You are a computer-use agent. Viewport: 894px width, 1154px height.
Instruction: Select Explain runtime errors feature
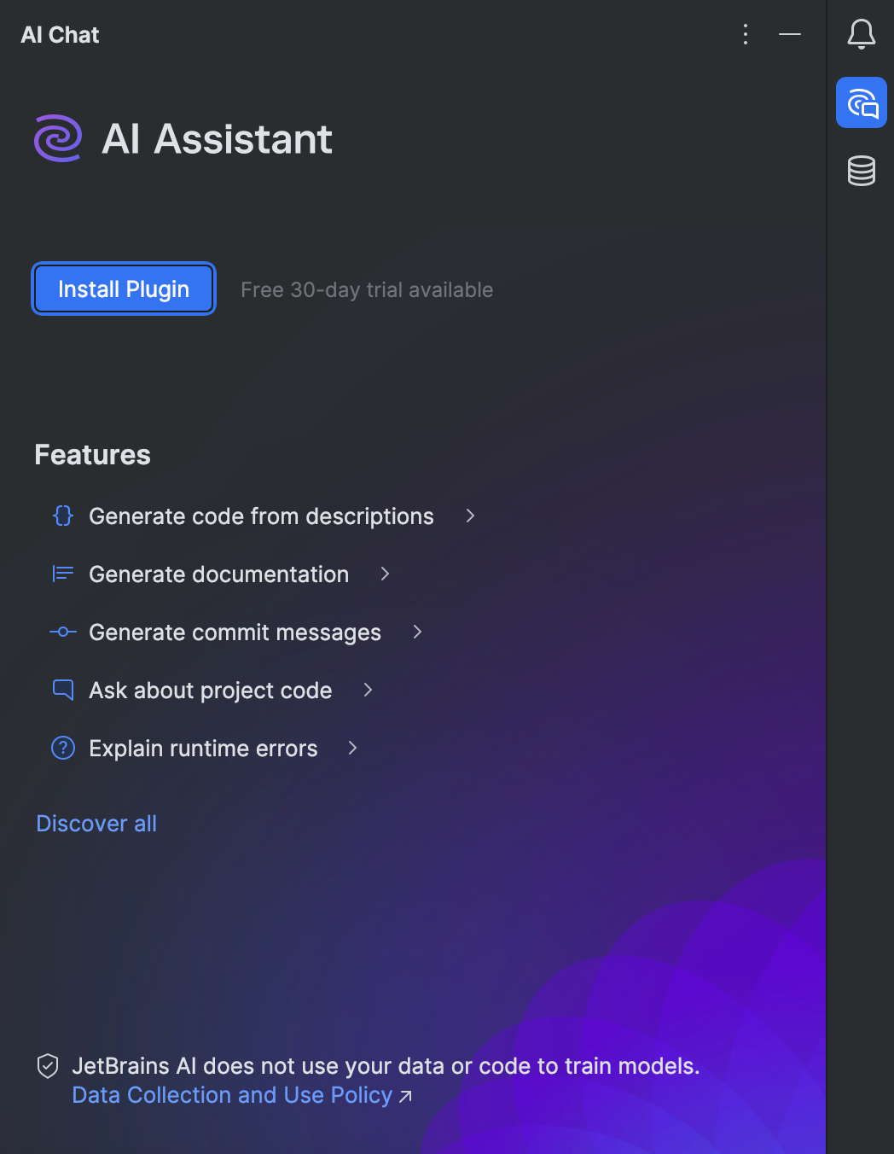pyautogui.click(x=203, y=749)
